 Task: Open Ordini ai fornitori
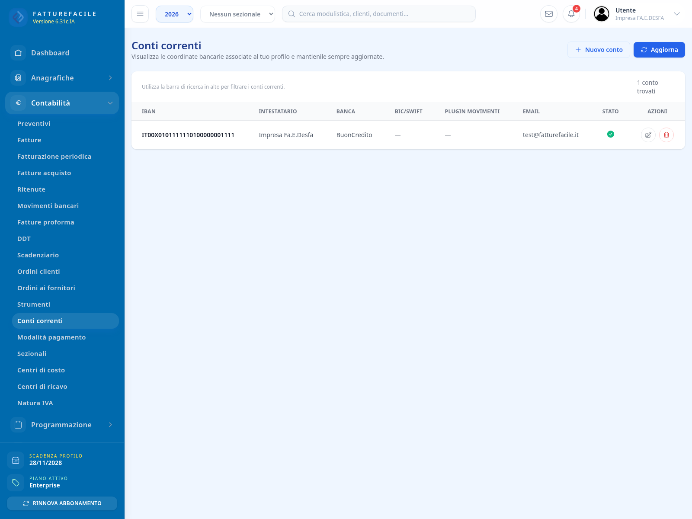click(65, 288)
